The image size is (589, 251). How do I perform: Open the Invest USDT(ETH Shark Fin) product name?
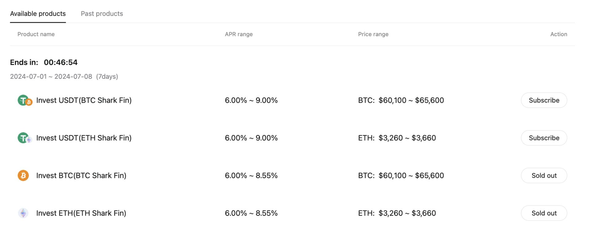coord(84,138)
